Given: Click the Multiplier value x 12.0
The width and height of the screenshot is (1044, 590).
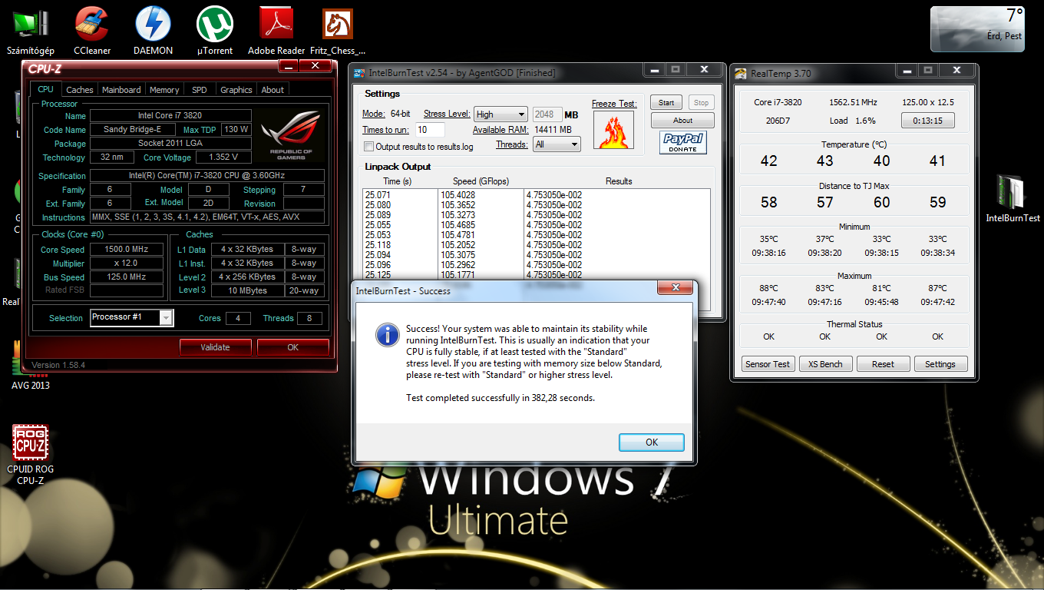Looking at the screenshot, I should [127, 264].
